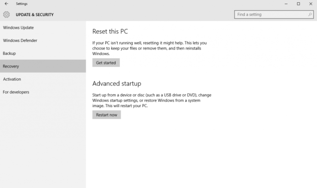Click the Settings gear icon

[x=6, y=15]
